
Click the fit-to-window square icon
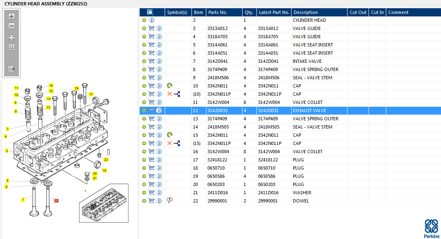click(x=12, y=47)
